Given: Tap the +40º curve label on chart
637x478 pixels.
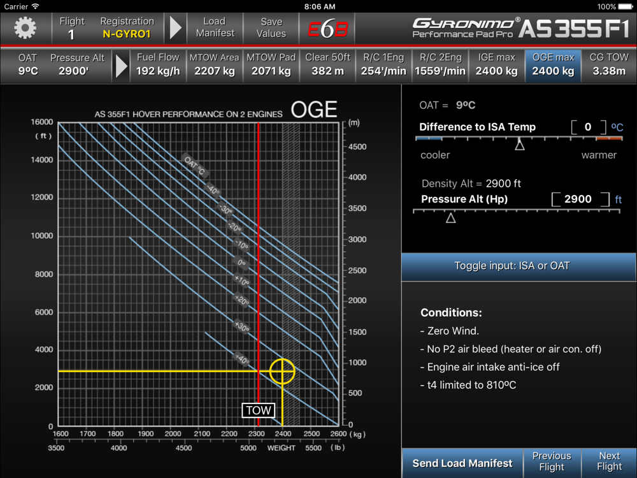Looking at the screenshot, I should click(241, 359).
